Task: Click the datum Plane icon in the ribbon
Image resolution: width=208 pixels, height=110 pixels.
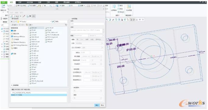Action: click(39, 6)
